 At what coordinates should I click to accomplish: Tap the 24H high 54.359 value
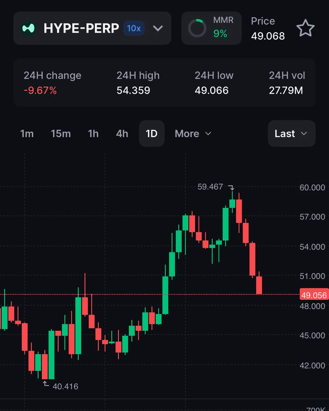coord(133,91)
